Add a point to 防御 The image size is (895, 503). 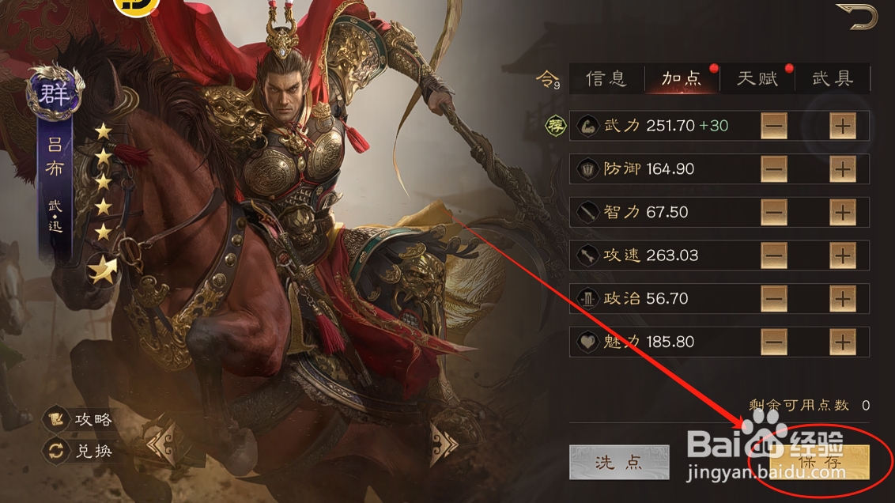843,169
